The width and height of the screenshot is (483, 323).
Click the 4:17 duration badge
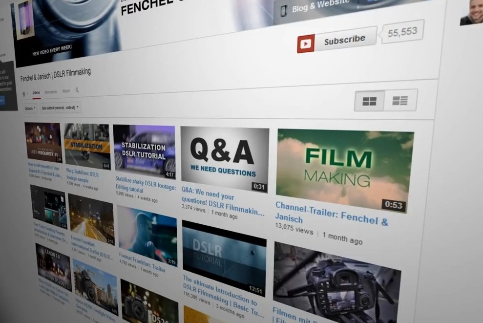(x=170, y=174)
